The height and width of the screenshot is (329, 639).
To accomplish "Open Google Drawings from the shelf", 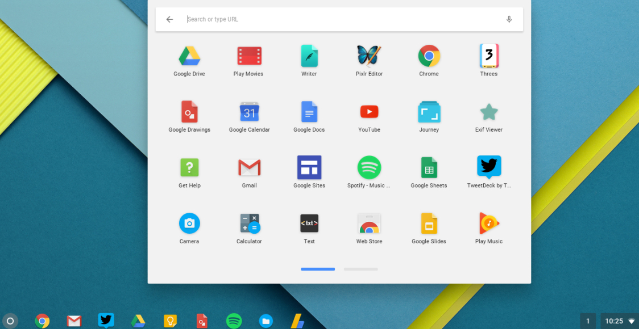I will tap(202, 321).
